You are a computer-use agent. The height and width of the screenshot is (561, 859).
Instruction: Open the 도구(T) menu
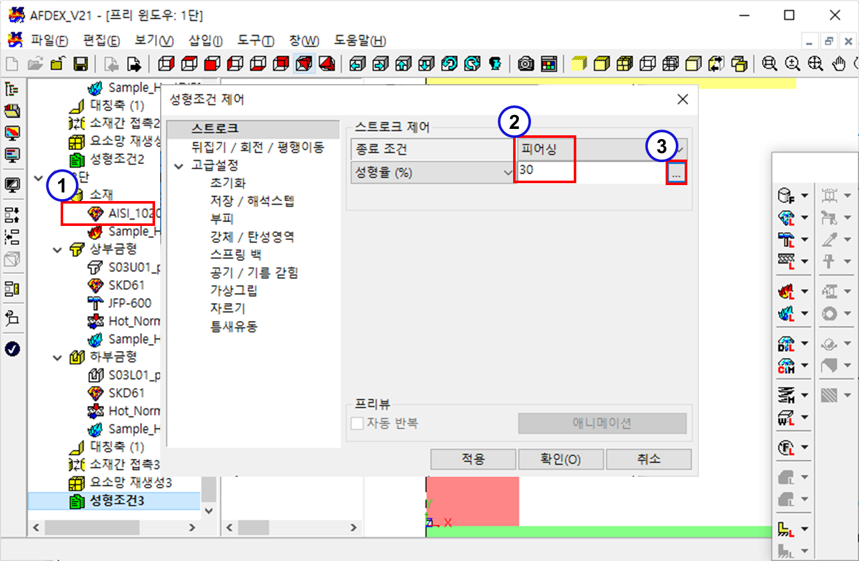point(256,41)
